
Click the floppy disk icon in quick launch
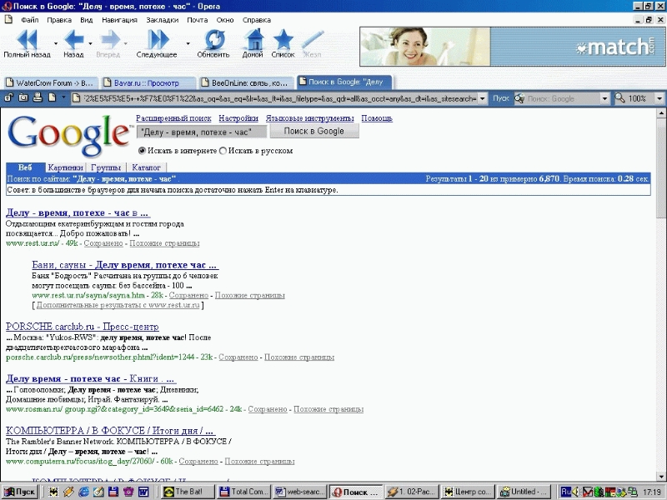[x=113, y=492]
